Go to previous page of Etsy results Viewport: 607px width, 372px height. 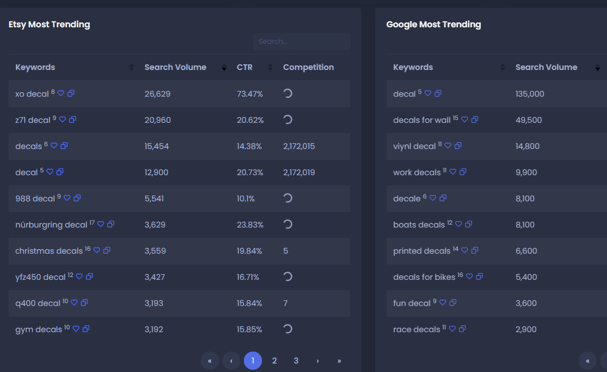pos(231,361)
